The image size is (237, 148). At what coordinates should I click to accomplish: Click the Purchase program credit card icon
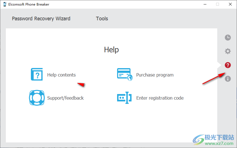click(125, 74)
